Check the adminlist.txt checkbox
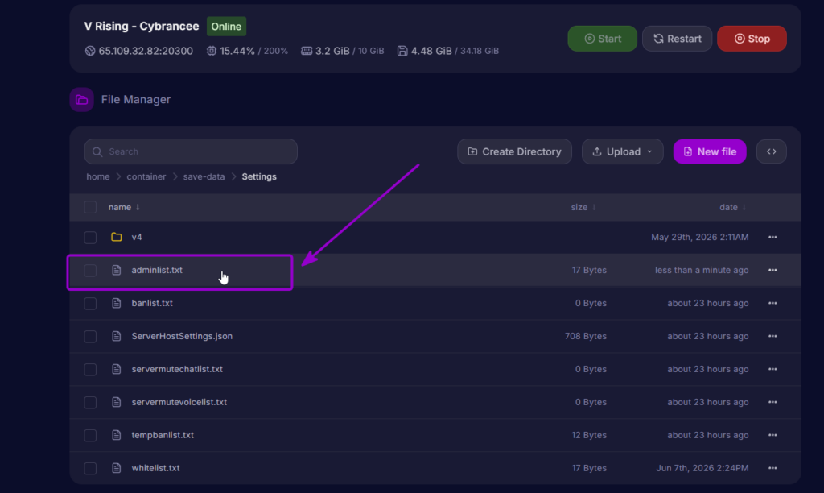 (90, 271)
